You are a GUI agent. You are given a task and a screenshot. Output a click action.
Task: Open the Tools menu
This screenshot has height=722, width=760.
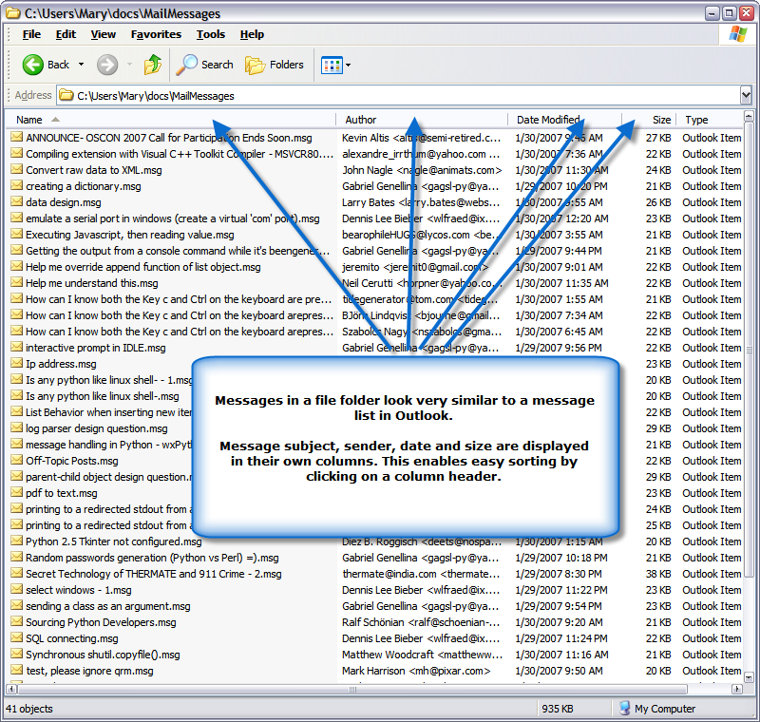point(211,34)
